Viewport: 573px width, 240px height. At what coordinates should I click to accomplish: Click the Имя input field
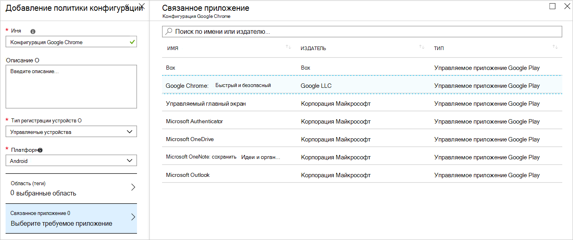pyautogui.click(x=71, y=42)
